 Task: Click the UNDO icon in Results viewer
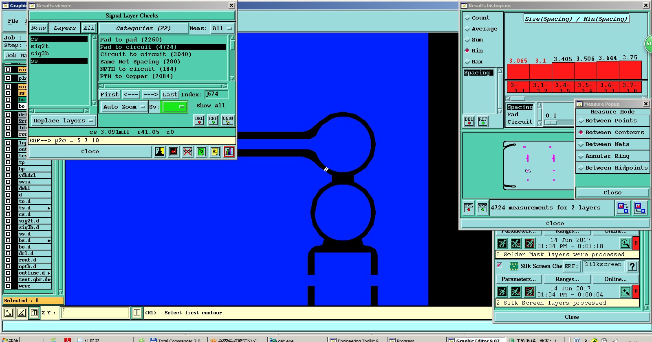click(x=228, y=120)
